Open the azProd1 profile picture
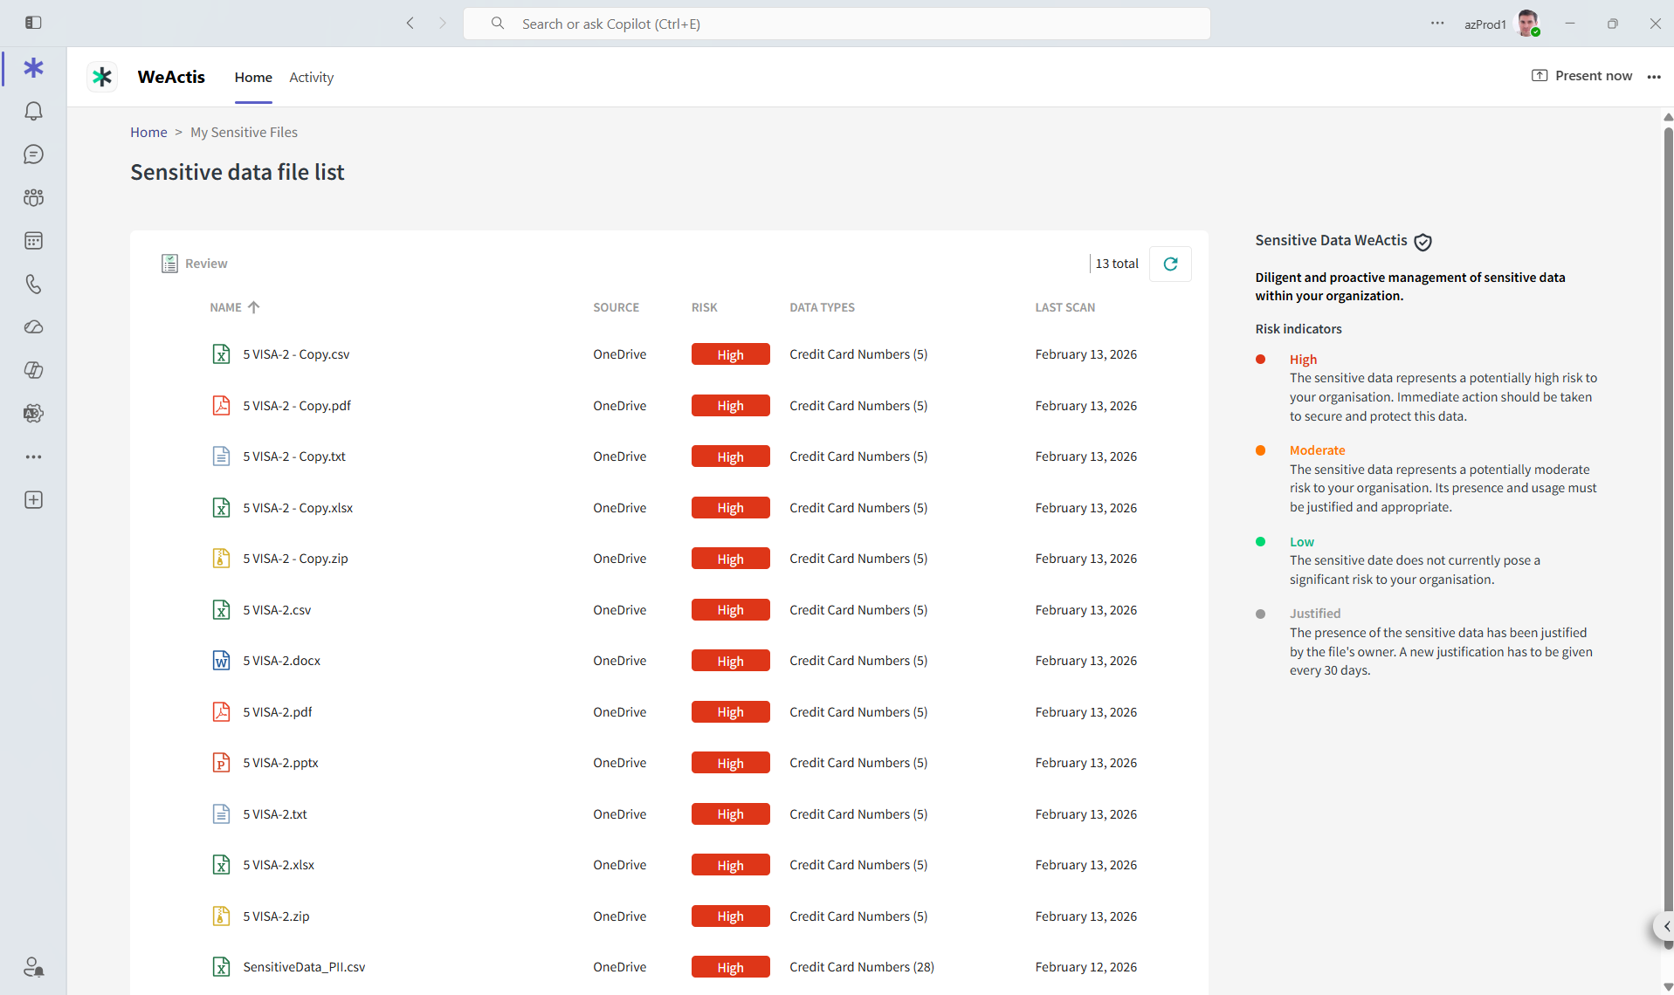This screenshot has width=1674, height=995. 1527,24
